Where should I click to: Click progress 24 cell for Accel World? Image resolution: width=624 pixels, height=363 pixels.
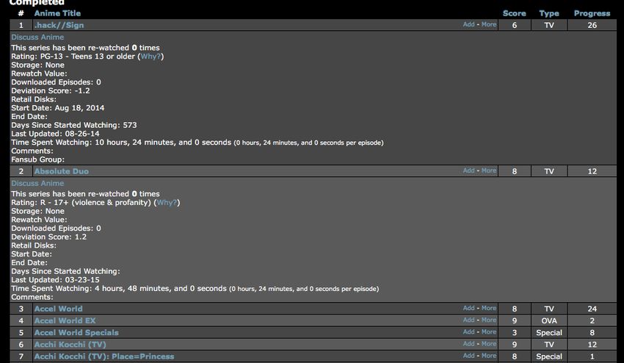click(x=592, y=309)
